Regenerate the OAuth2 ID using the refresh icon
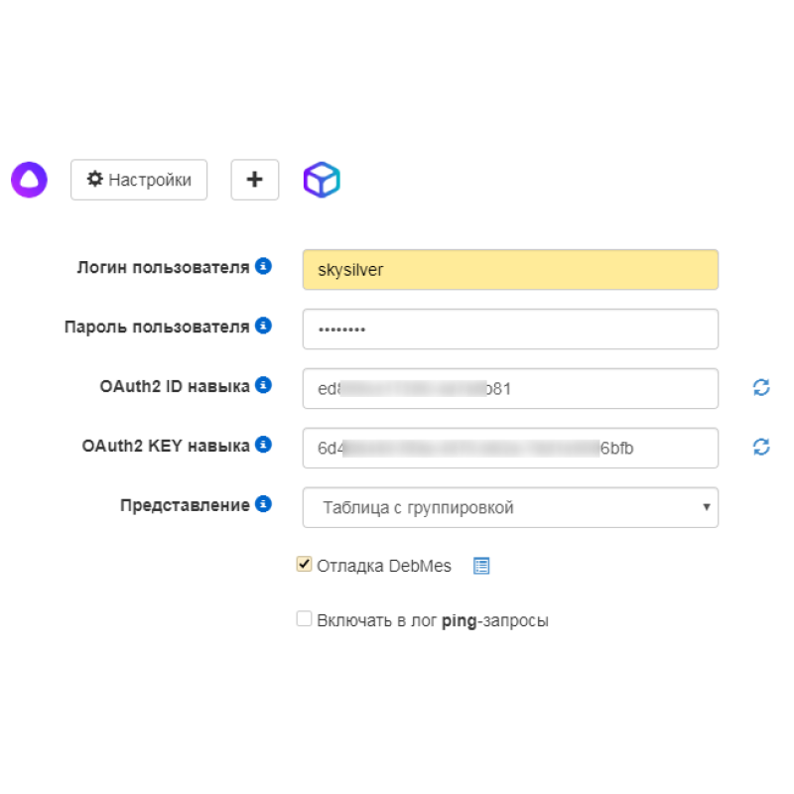794x794 pixels. (x=760, y=387)
